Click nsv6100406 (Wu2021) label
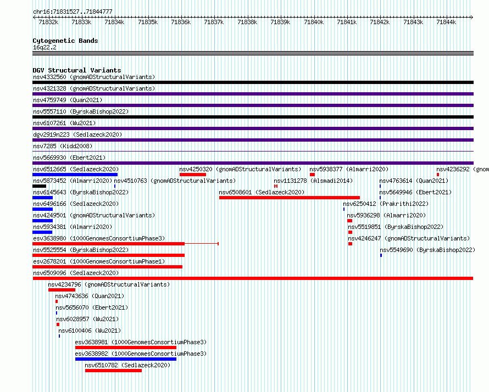 90,331
